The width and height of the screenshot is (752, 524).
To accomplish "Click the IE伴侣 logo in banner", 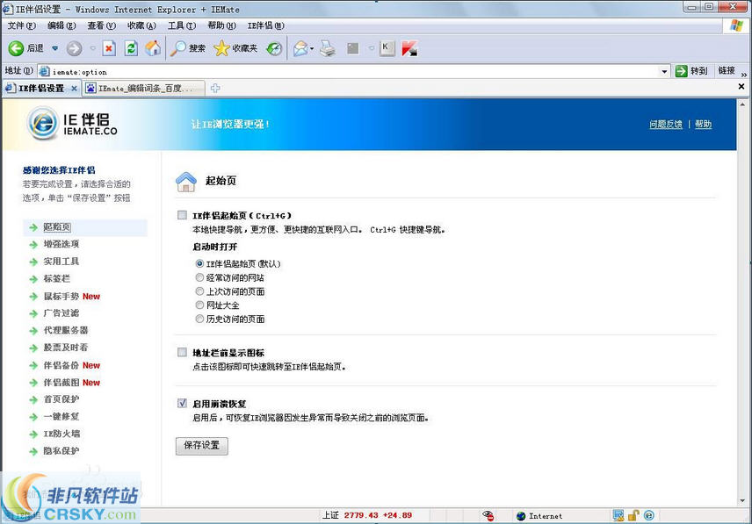I will [72, 123].
